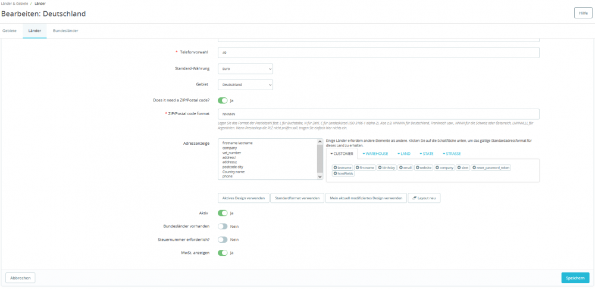Enable the Bundesländer vorhanden switch
Viewport: 595px width, 289px height.
pos(223,226)
